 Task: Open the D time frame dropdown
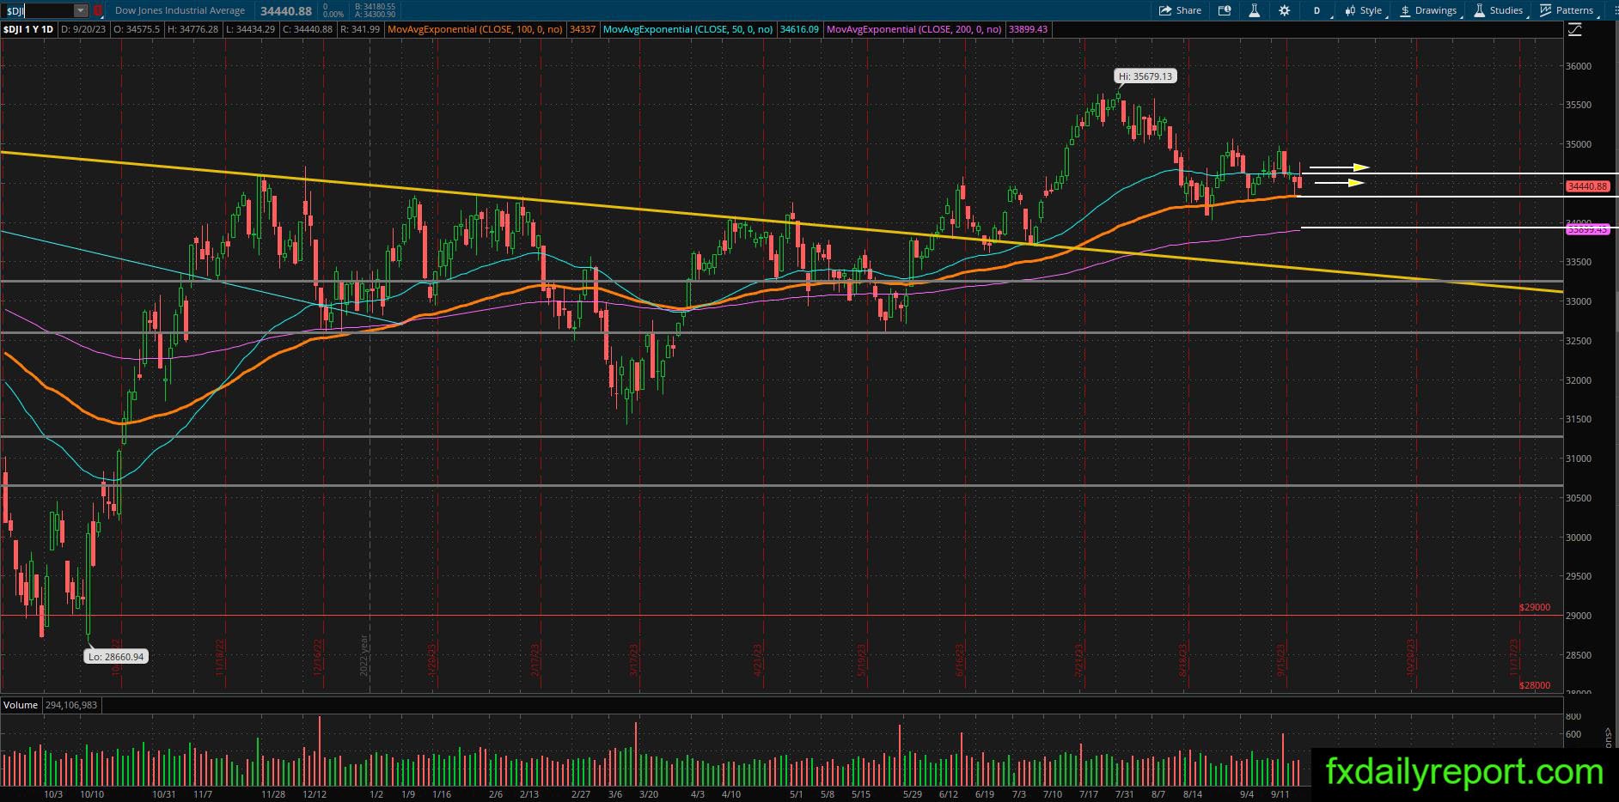tap(1317, 10)
